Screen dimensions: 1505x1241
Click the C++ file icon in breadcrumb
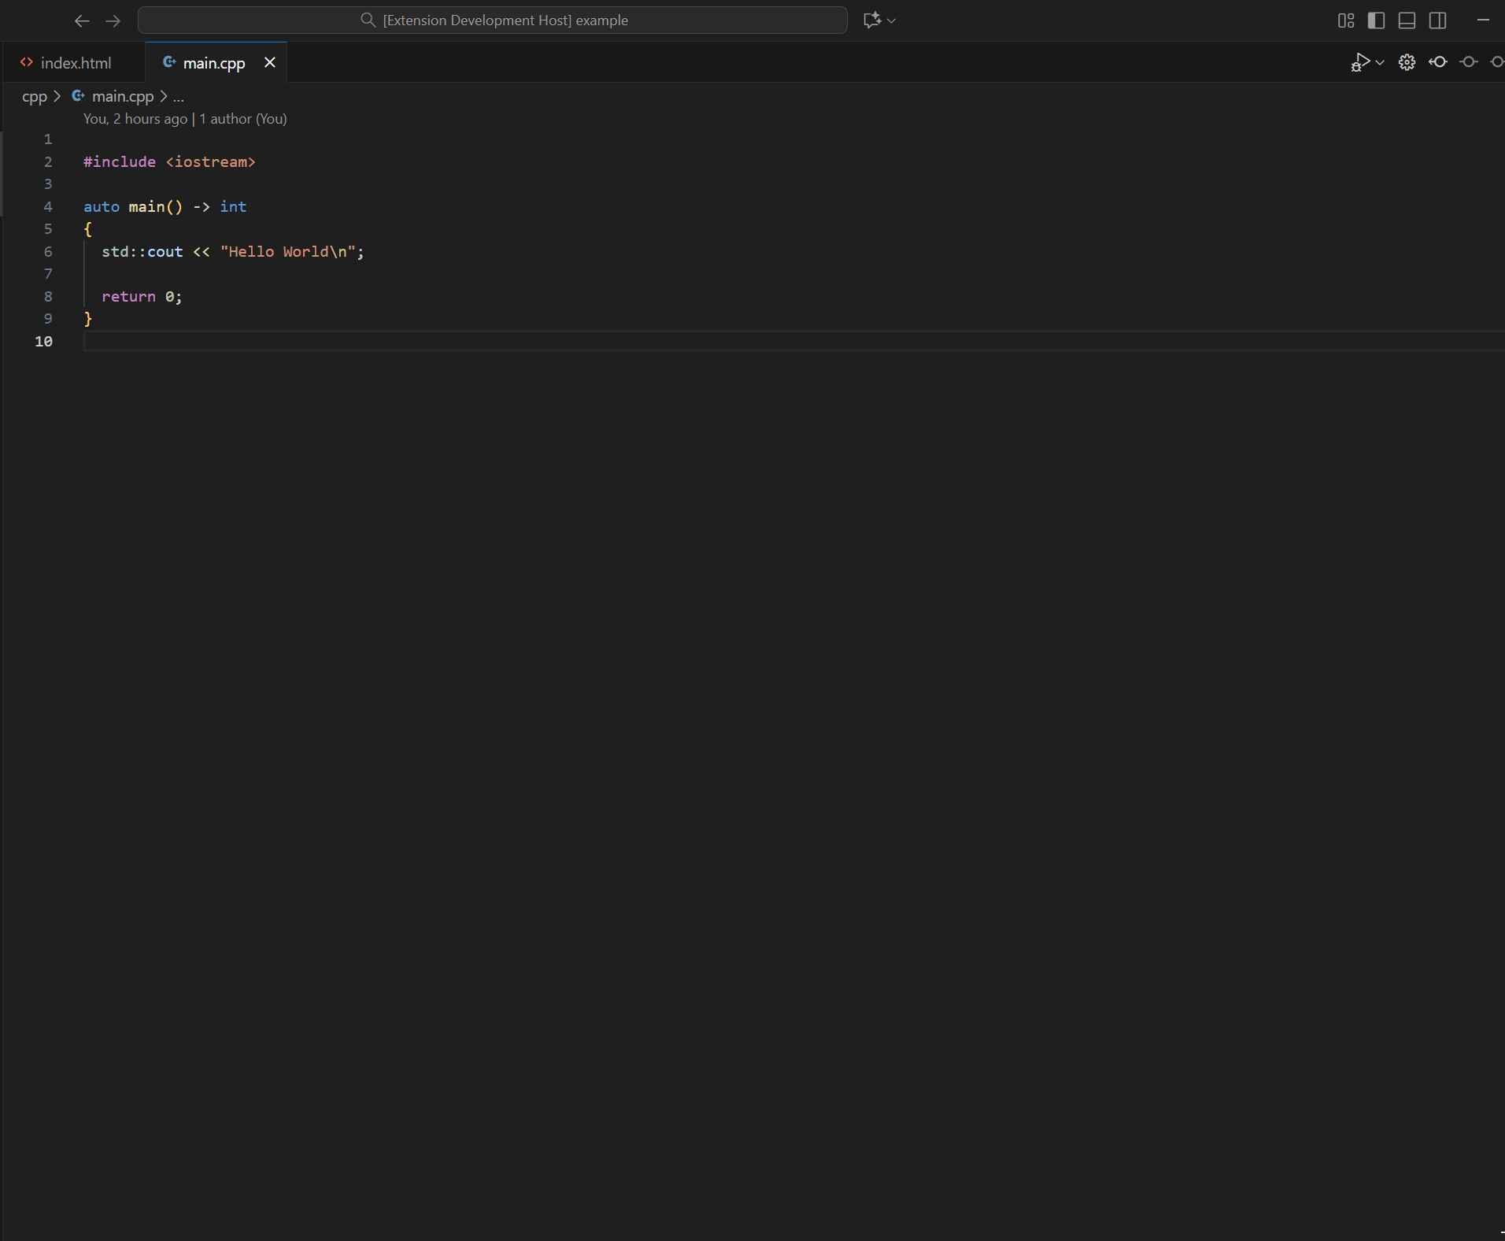[78, 95]
